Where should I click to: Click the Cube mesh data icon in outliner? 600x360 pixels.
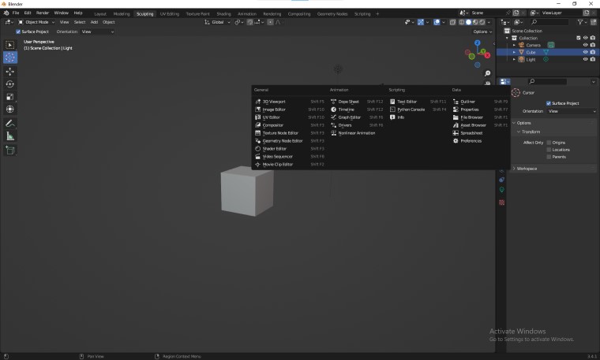(546, 52)
